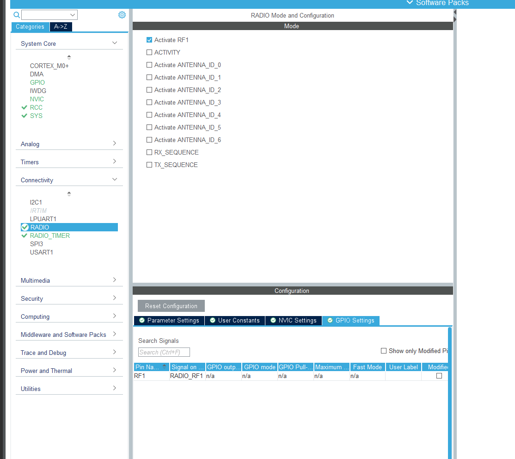
Task: Uncheck the Activate RF1 checkbox
Action: pyautogui.click(x=149, y=40)
